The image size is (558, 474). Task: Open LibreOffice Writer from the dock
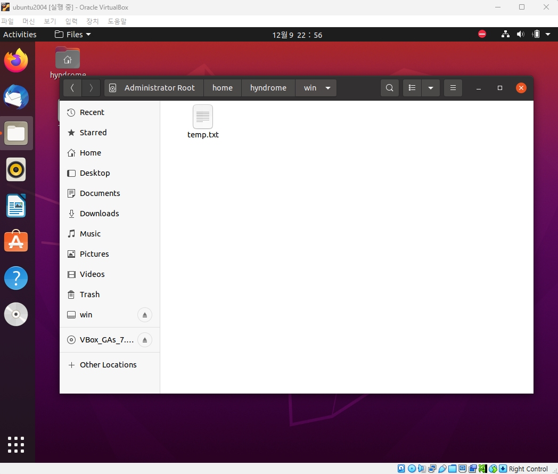(16, 206)
